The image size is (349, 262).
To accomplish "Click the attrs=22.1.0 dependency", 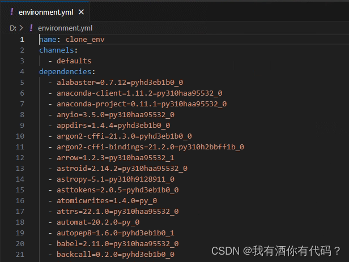I will [117, 211].
